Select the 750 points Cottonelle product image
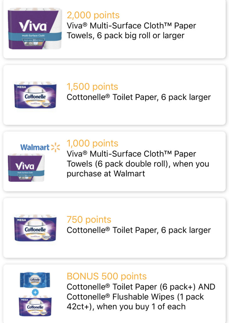 pyautogui.click(x=35, y=228)
